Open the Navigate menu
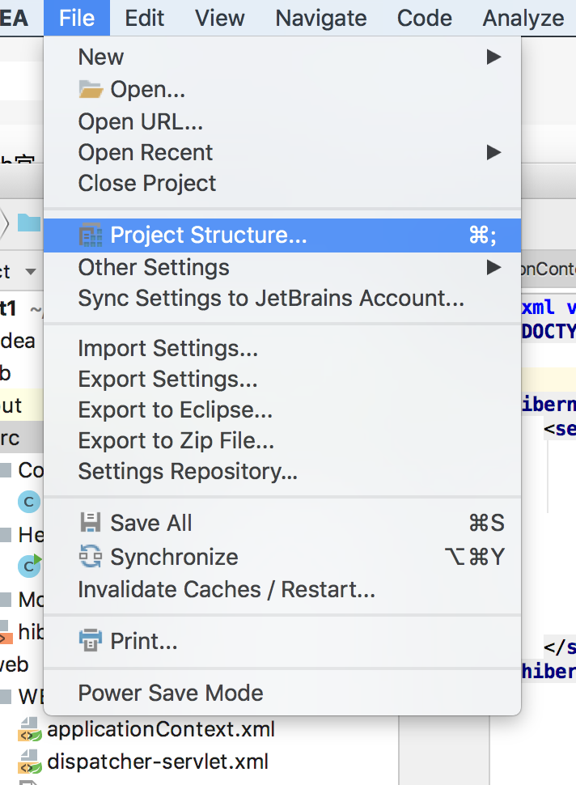 [321, 19]
